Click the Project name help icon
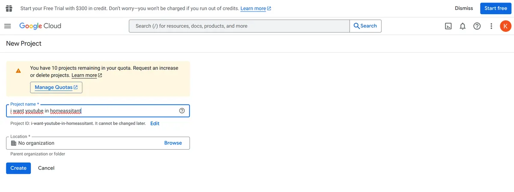Screen dimensions: 514x192 (x=182, y=111)
